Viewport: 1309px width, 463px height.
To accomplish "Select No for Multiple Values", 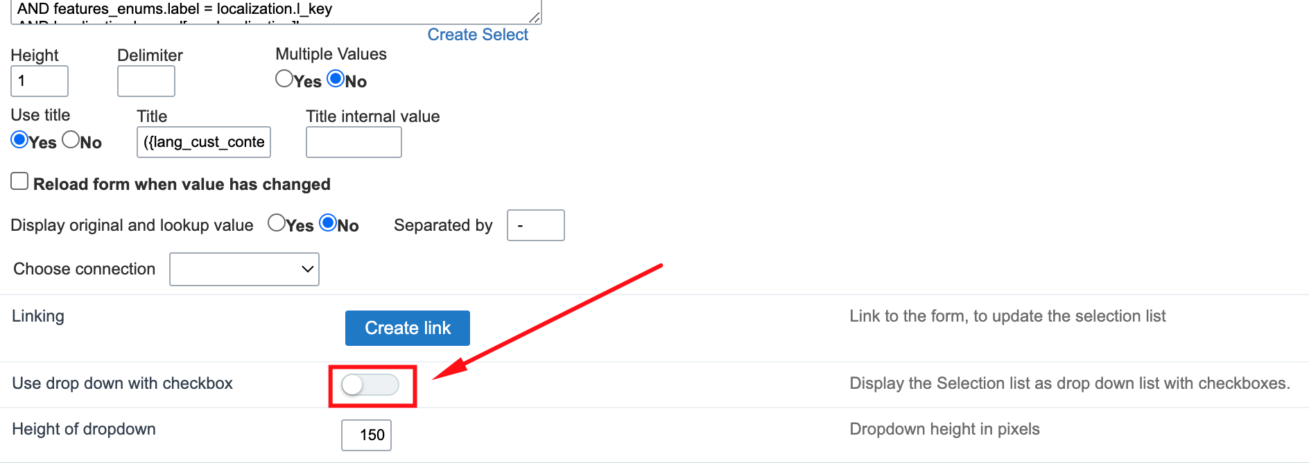I will point(336,79).
